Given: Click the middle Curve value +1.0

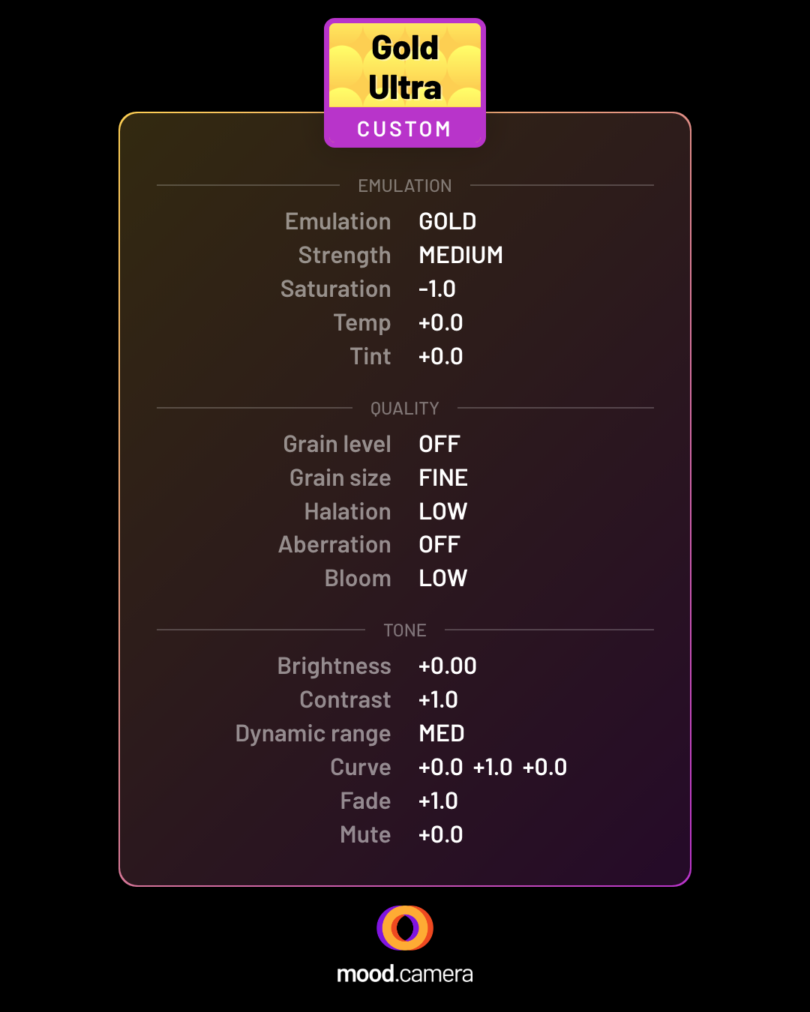Looking at the screenshot, I should [493, 768].
